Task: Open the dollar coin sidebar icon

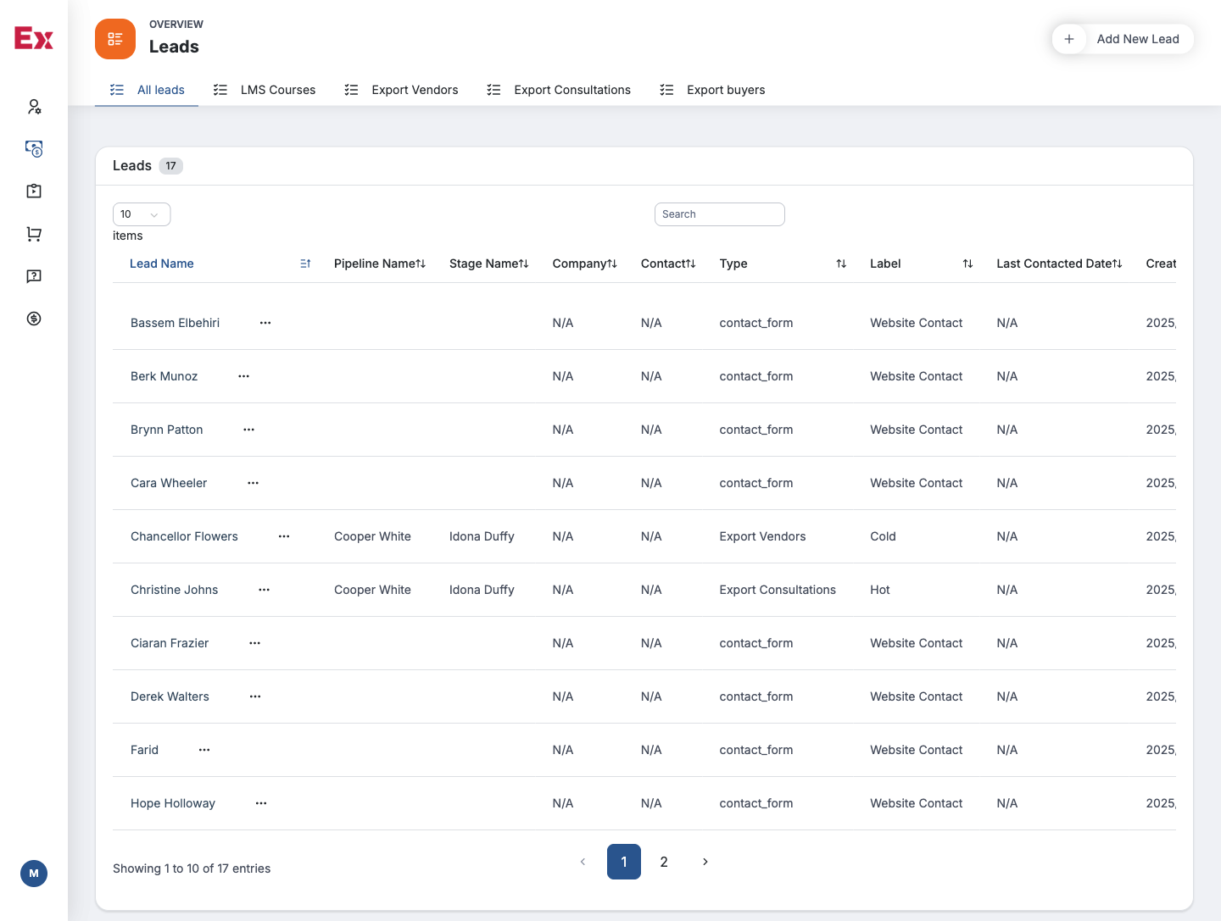Action: (x=34, y=319)
